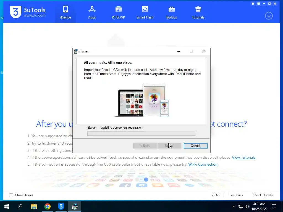
Task: Click the devices promotional image in installer
Action: [141, 100]
